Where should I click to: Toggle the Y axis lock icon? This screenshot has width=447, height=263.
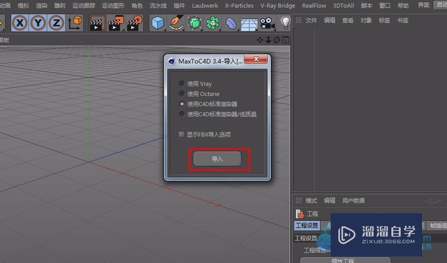click(x=38, y=23)
